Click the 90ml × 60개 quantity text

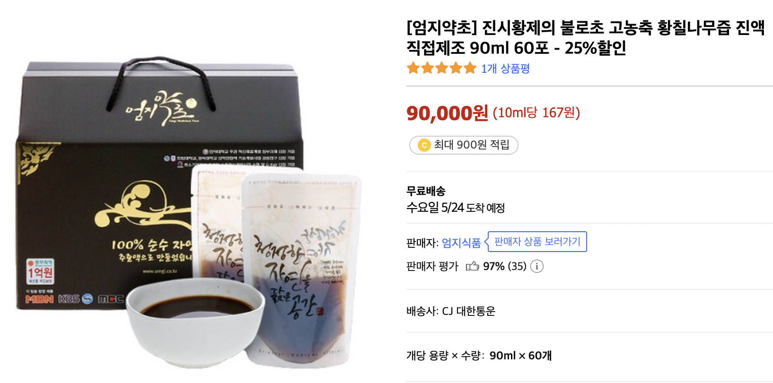(x=521, y=356)
